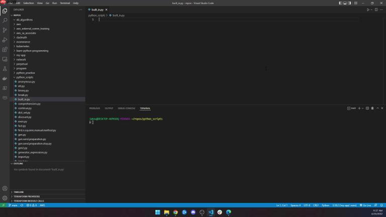The height and width of the screenshot is (217, 386).
Task: Click the Spaces: 4 indentation setting
Action: 296,205
